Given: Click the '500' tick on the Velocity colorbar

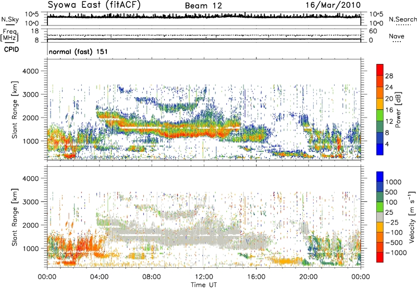Looking at the screenshot, I should point(391,192).
